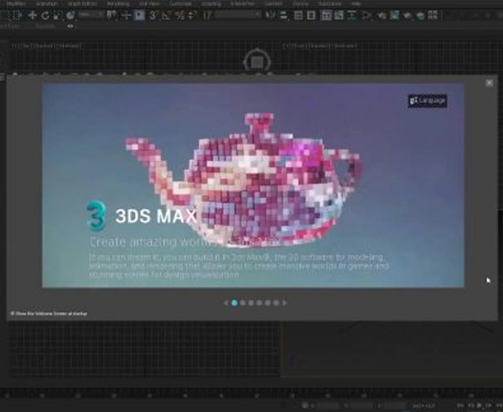
Task: Select the fifth welcome carousel dot
Action: coord(268,303)
